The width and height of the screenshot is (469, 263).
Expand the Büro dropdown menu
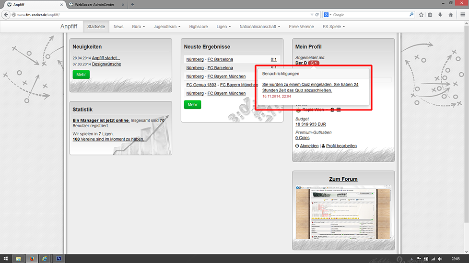click(138, 27)
